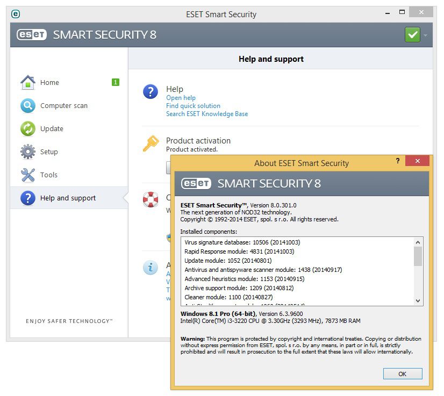The width and height of the screenshot is (444, 396).
Task: Click OK in the About dialog
Action: click(403, 373)
